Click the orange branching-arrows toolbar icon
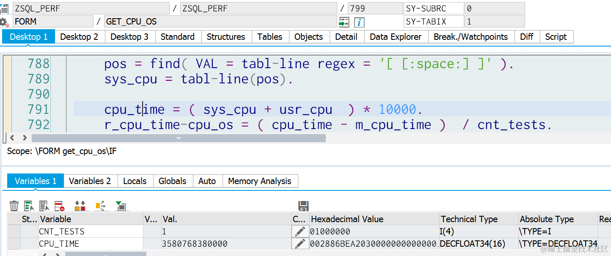 point(101,206)
